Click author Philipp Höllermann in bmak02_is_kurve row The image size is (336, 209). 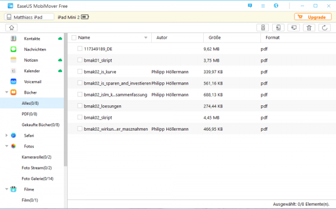pos(170,72)
